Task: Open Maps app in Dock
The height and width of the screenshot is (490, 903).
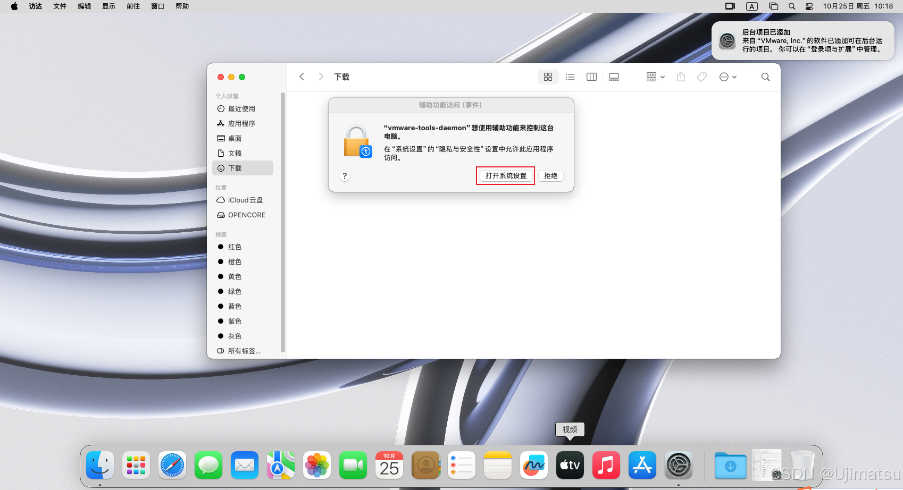Action: coord(281,465)
